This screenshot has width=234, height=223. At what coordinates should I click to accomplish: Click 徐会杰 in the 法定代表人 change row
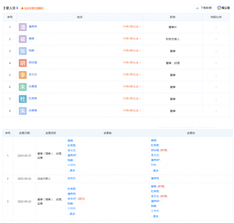(x=71, y=178)
